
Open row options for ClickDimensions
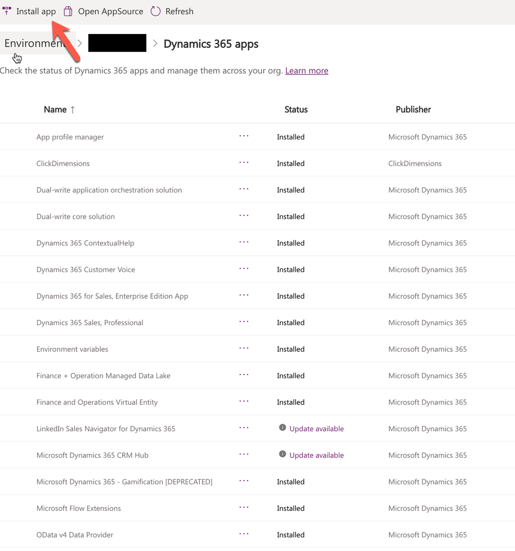tap(244, 163)
